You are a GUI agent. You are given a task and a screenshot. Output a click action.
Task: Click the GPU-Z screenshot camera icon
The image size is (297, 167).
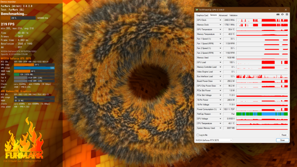coord(278,14)
